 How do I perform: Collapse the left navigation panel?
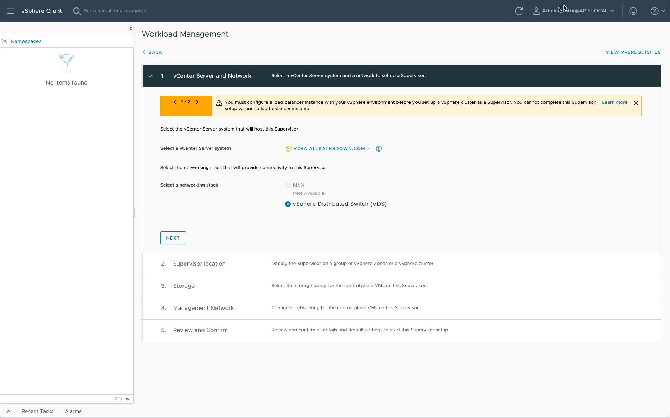click(x=131, y=29)
